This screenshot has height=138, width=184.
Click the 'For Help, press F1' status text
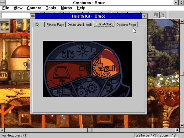coord(14,135)
